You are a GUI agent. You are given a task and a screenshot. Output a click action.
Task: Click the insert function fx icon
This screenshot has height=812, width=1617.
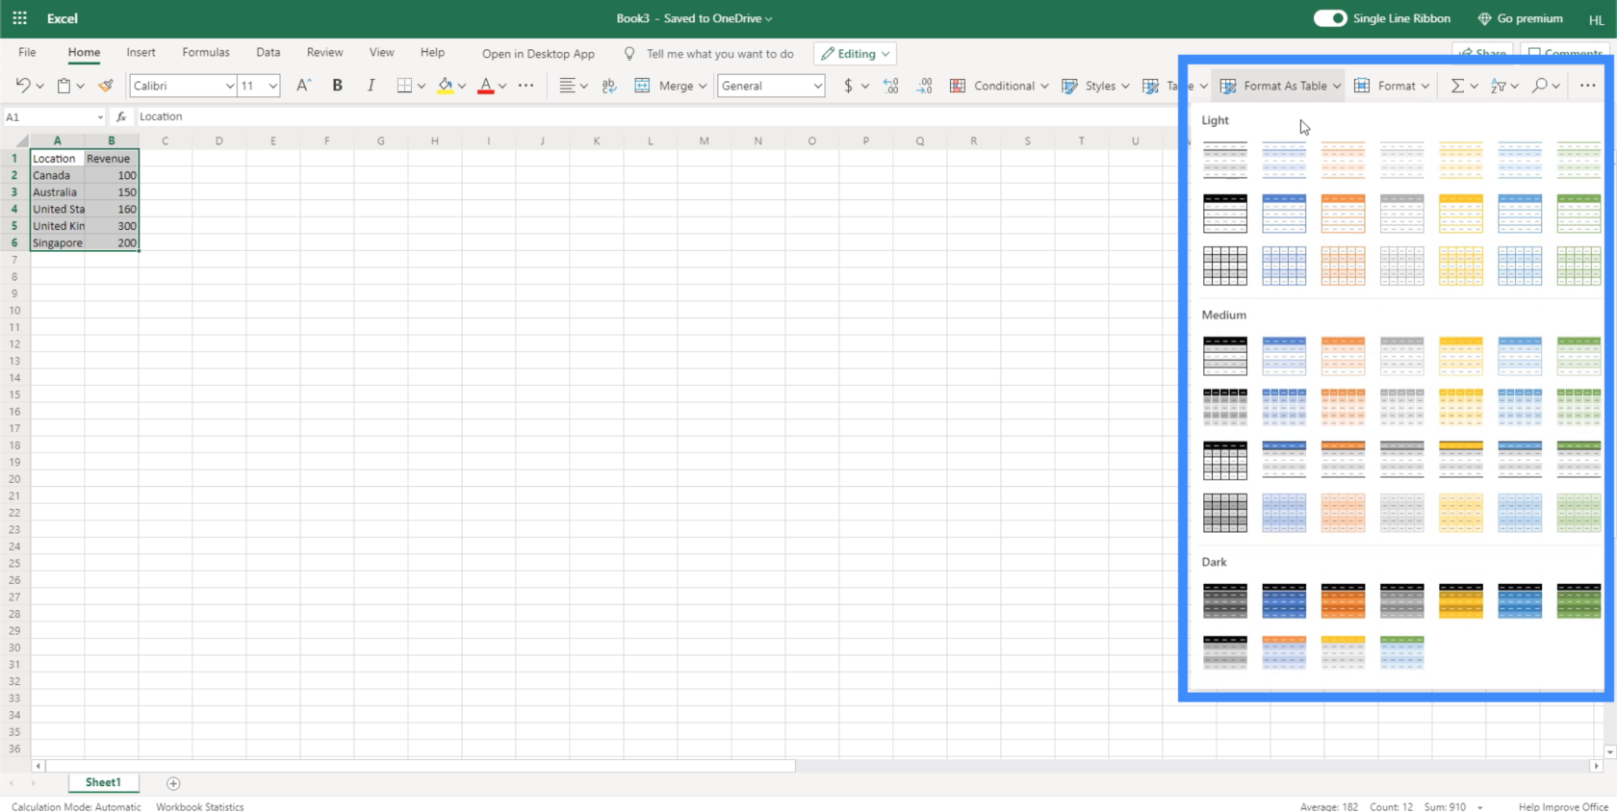point(121,116)
